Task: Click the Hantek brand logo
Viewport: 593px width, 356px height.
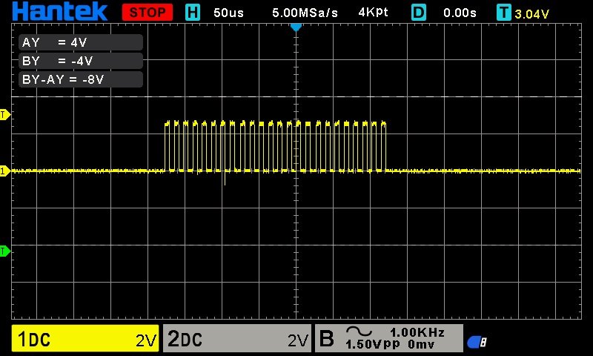Action: [x=60, y=11]
